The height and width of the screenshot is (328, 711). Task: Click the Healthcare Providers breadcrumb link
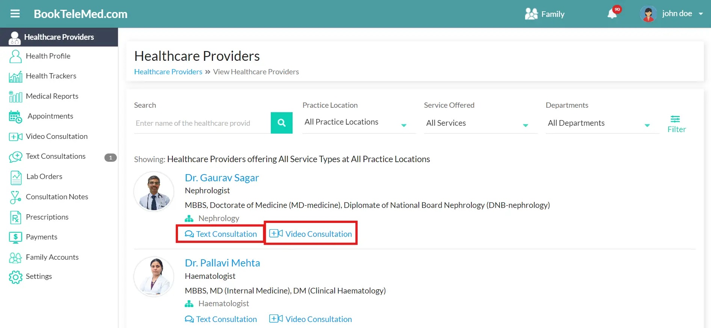tap(168, 72)
